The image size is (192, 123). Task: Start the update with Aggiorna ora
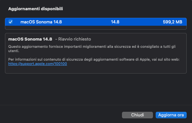pos(171,115)
